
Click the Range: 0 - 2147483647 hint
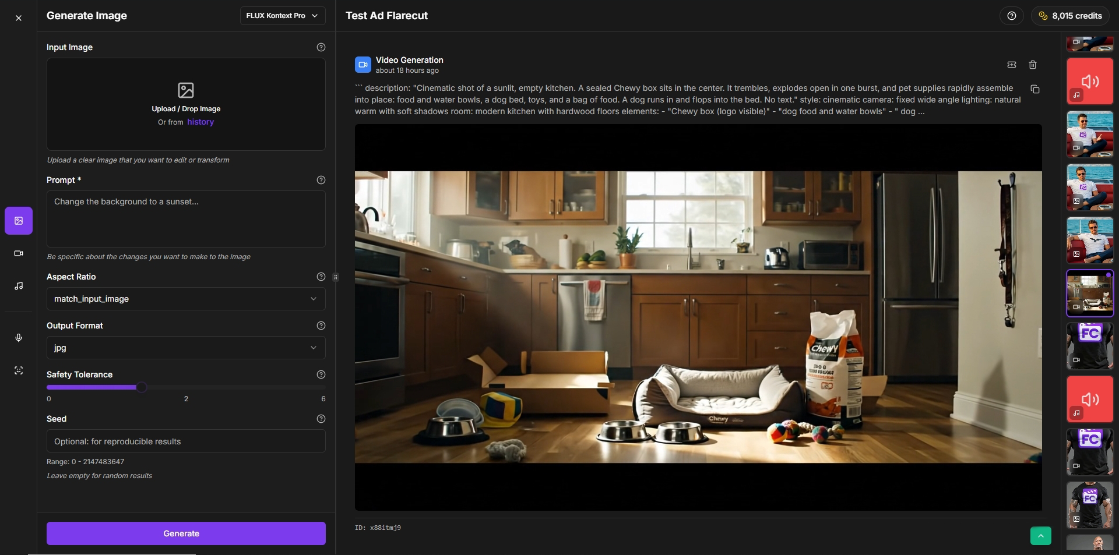pos(85,462)
